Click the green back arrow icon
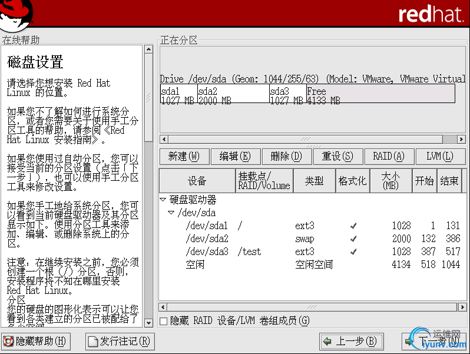This screenshot has width=470, height=354. click(x=327, y=341)
